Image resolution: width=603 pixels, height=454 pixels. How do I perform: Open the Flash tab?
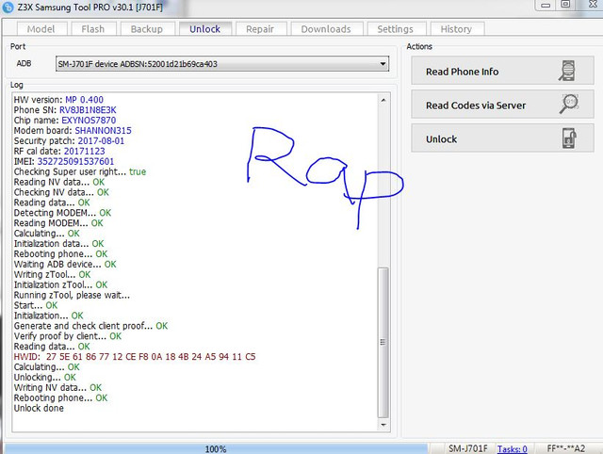[93, 29]
